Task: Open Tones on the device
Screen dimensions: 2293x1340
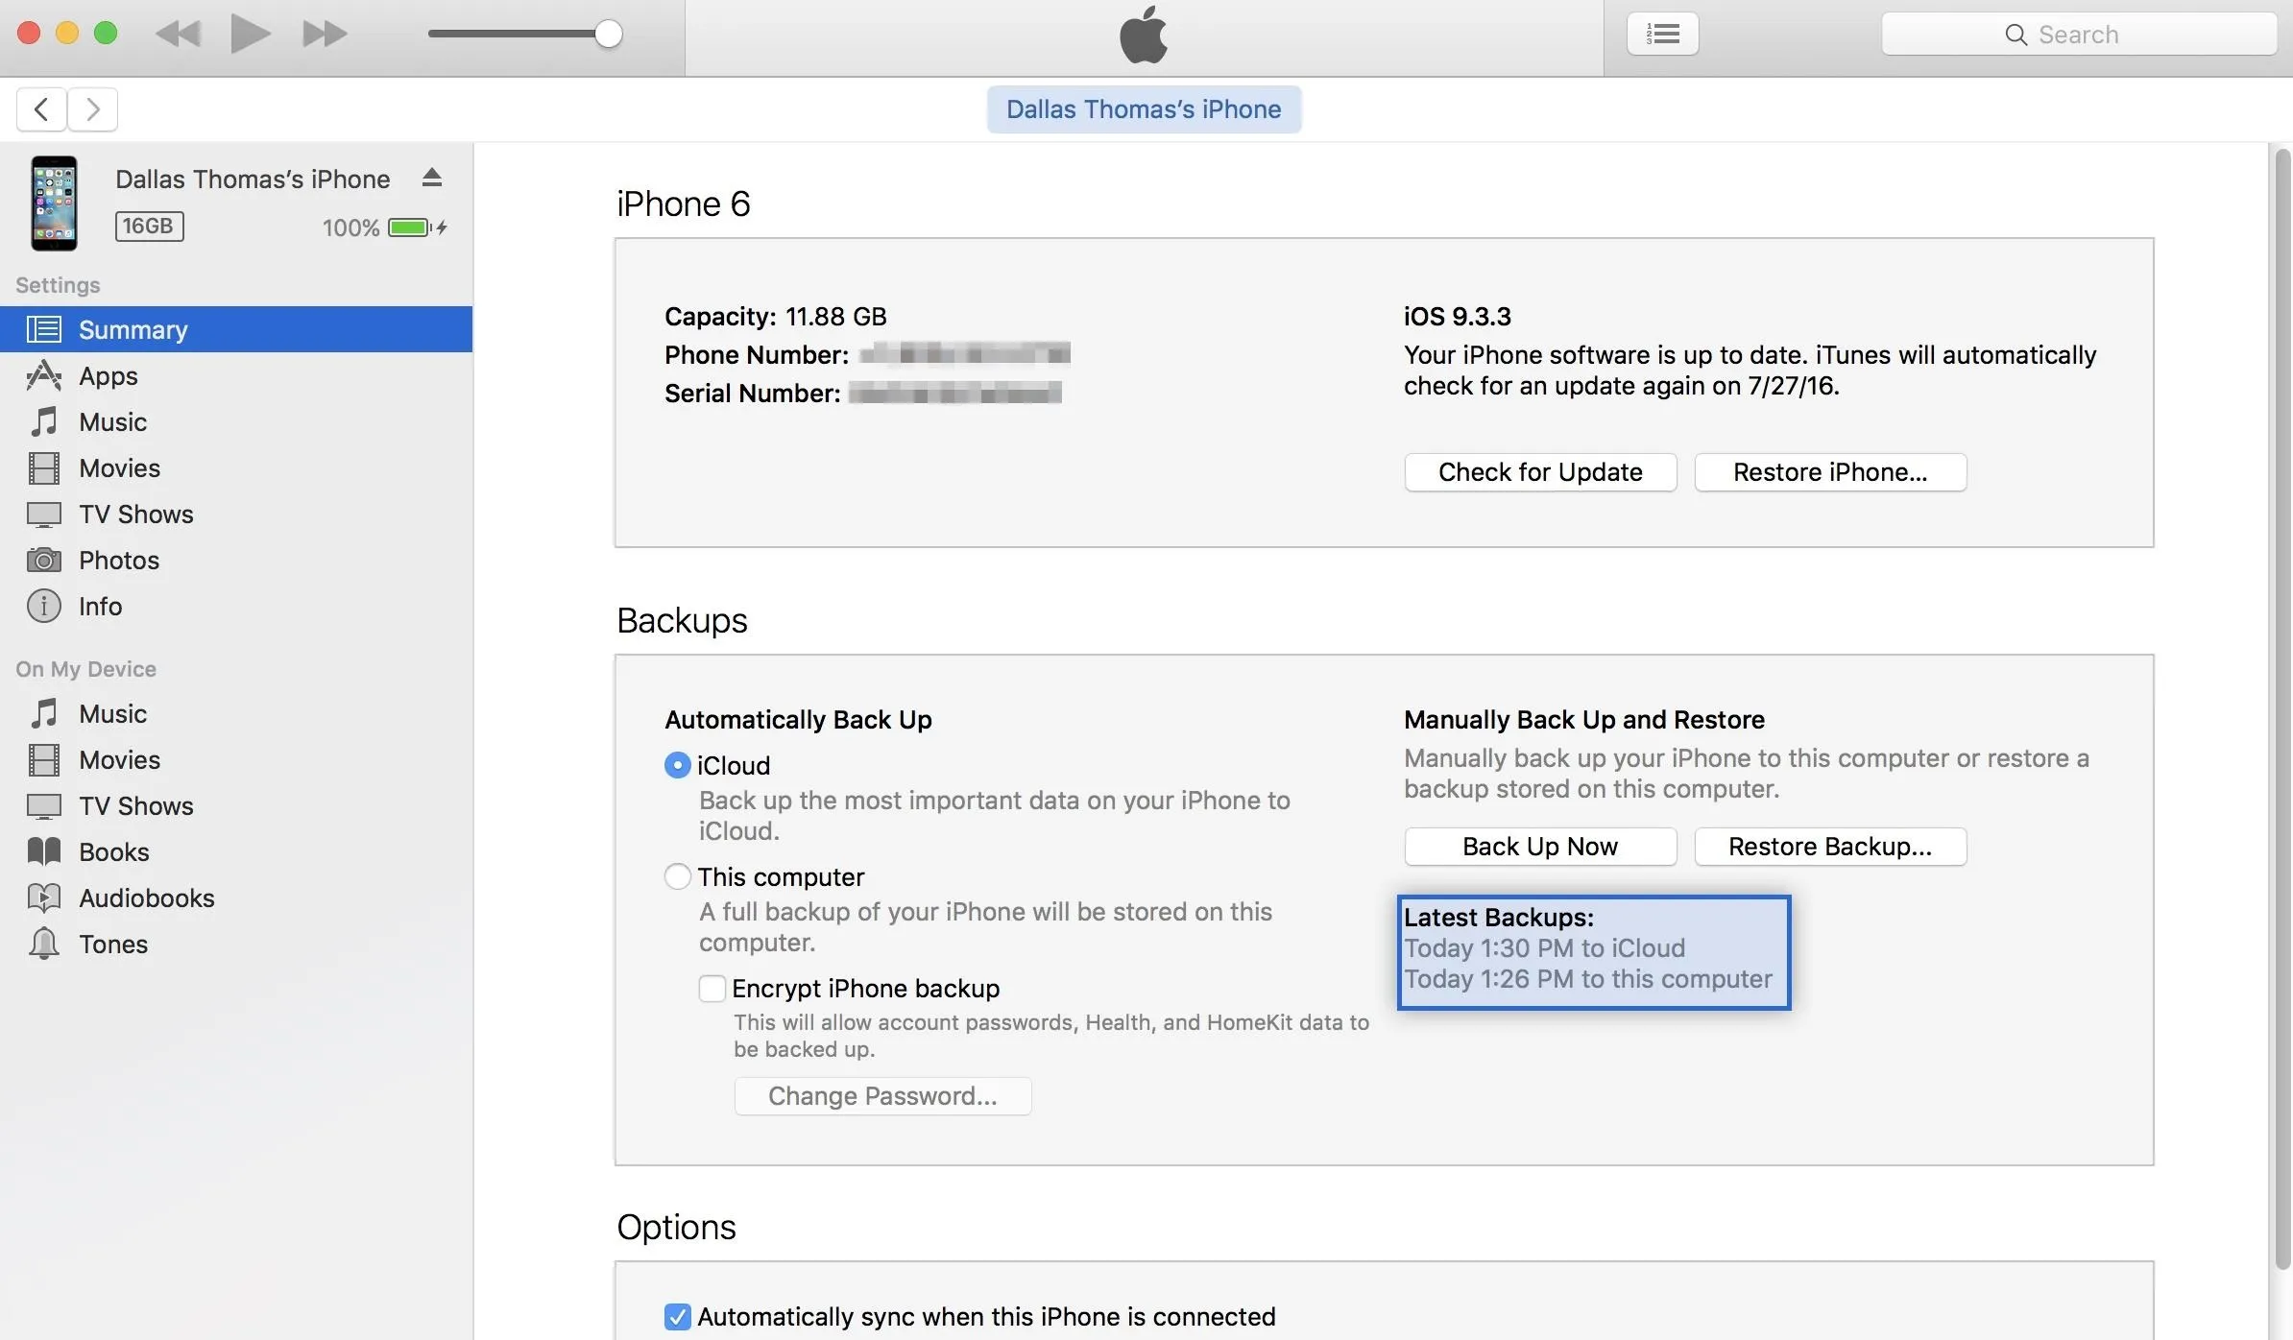Action: (x=236, y=944)
